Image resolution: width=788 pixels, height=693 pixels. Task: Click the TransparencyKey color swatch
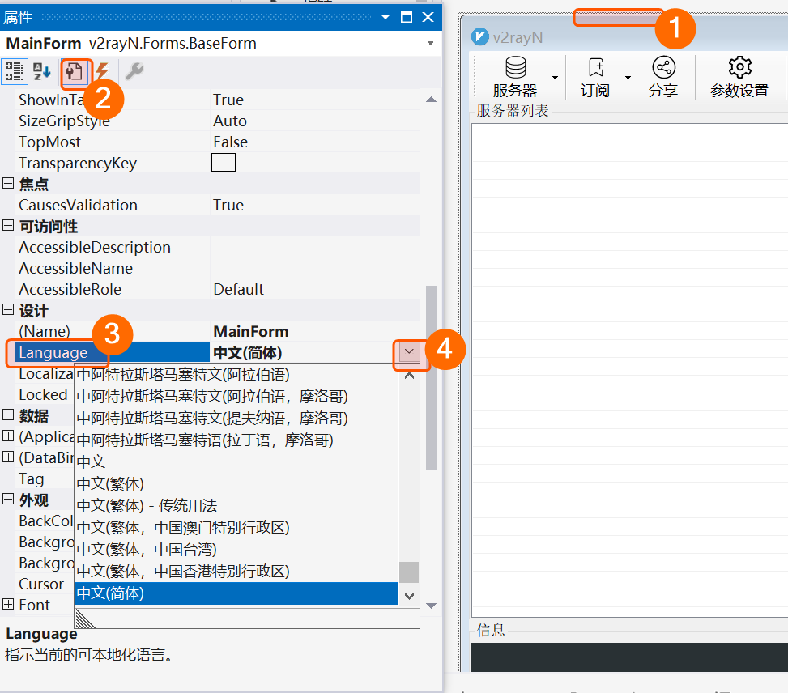point(224,163)
